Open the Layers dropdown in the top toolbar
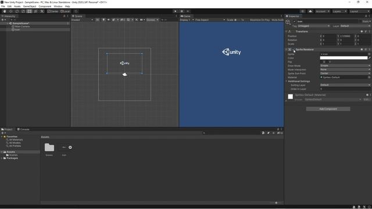Viewport: 372px width, 209px height. (339, 12)
